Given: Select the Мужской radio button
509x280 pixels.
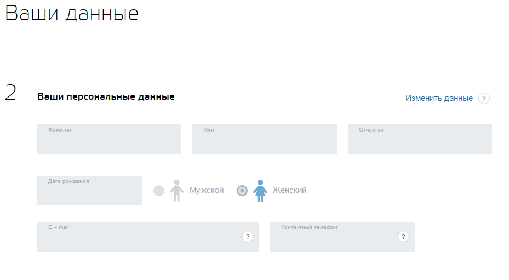Looking at the screenshot, I should [159, 191].
